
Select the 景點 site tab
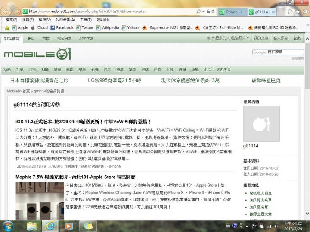point(31,39)
